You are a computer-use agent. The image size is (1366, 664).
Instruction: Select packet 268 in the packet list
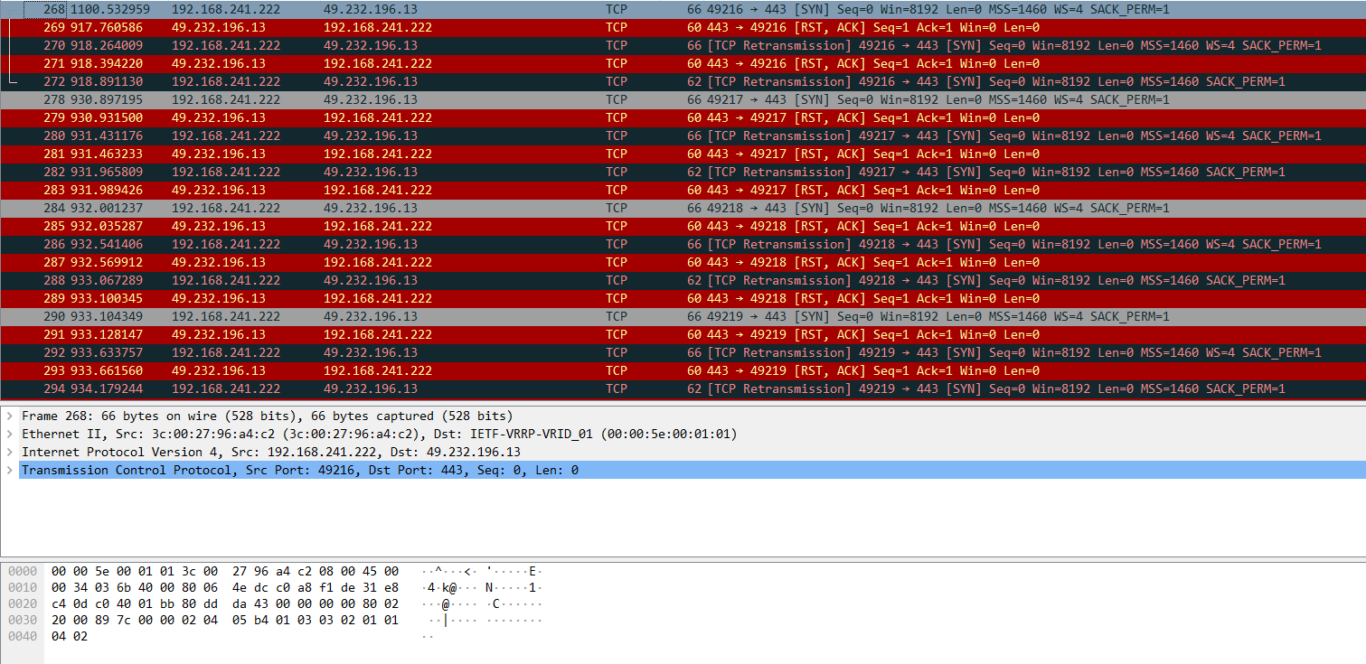pos(683,9)
